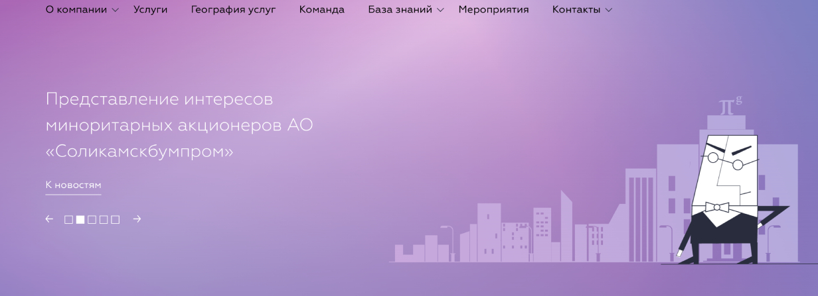This screenshot has height=296, width=818.
Task: Open the «Контакты» menu item
Action: click(576, 10)
